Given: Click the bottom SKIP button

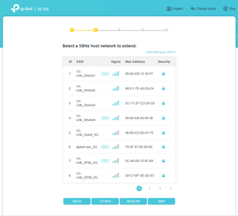Looking at the screenshot, I should [162, 201].
